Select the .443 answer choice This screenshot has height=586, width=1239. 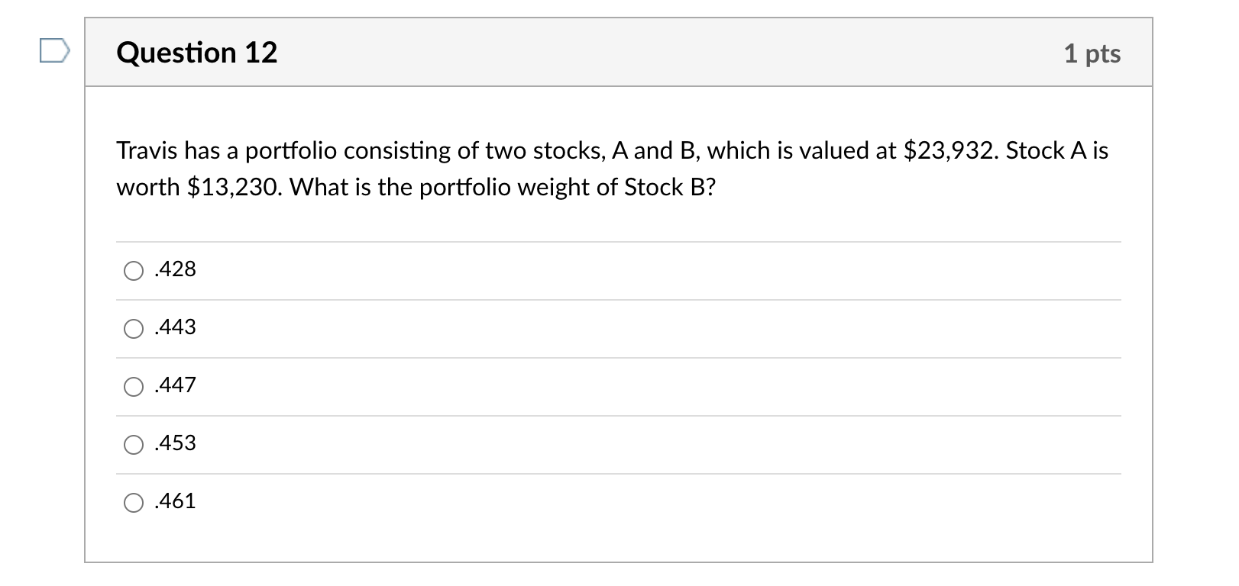point(134,328)
